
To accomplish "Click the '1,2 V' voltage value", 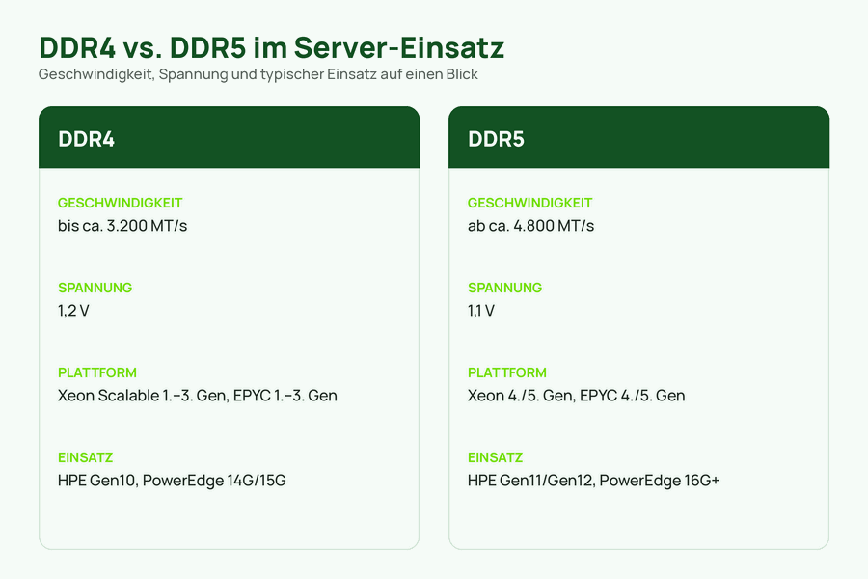I will tap(73, 311).
